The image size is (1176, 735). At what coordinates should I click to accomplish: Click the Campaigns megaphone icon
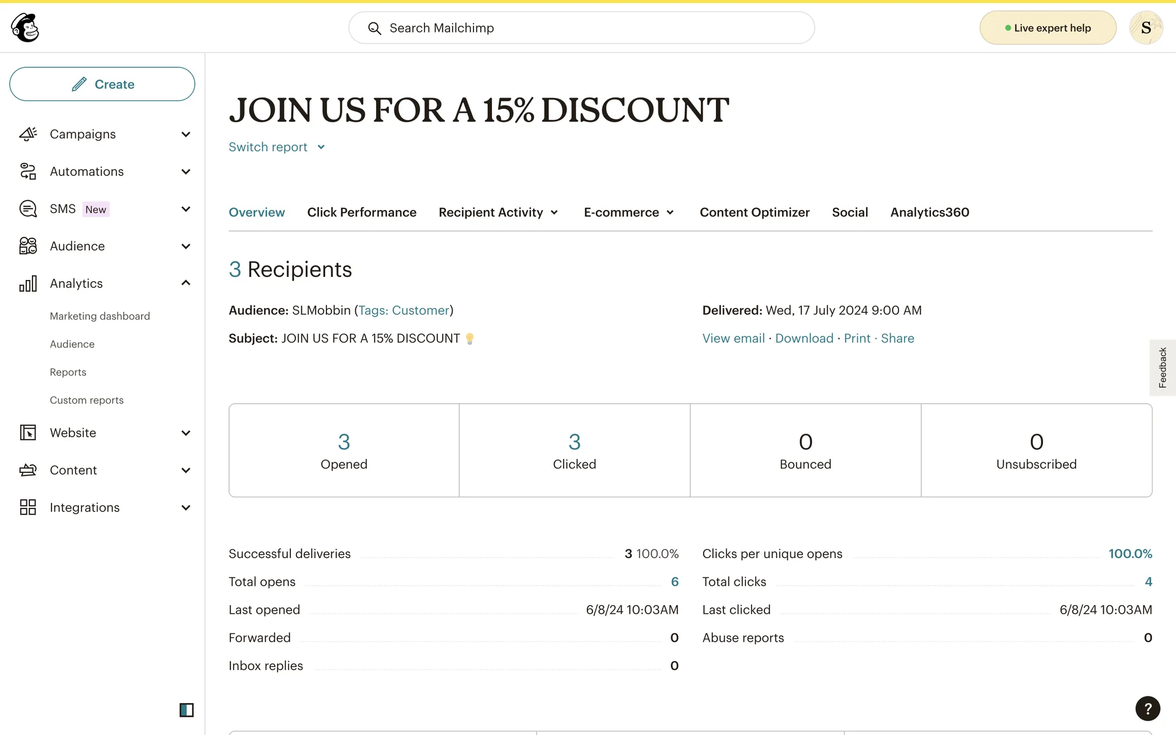pyautogui.click(x=28, y=134)
